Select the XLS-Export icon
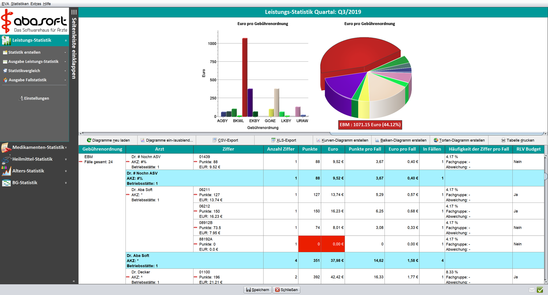Image resolution: width=548 pixels, height=295 pixels. tap(273, 140)
